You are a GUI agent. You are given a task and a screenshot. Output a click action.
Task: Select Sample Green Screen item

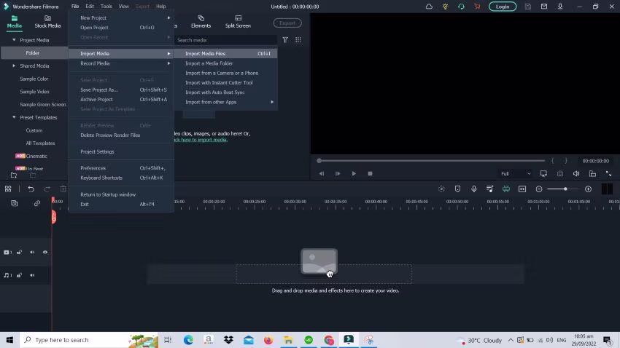[43, 105]
